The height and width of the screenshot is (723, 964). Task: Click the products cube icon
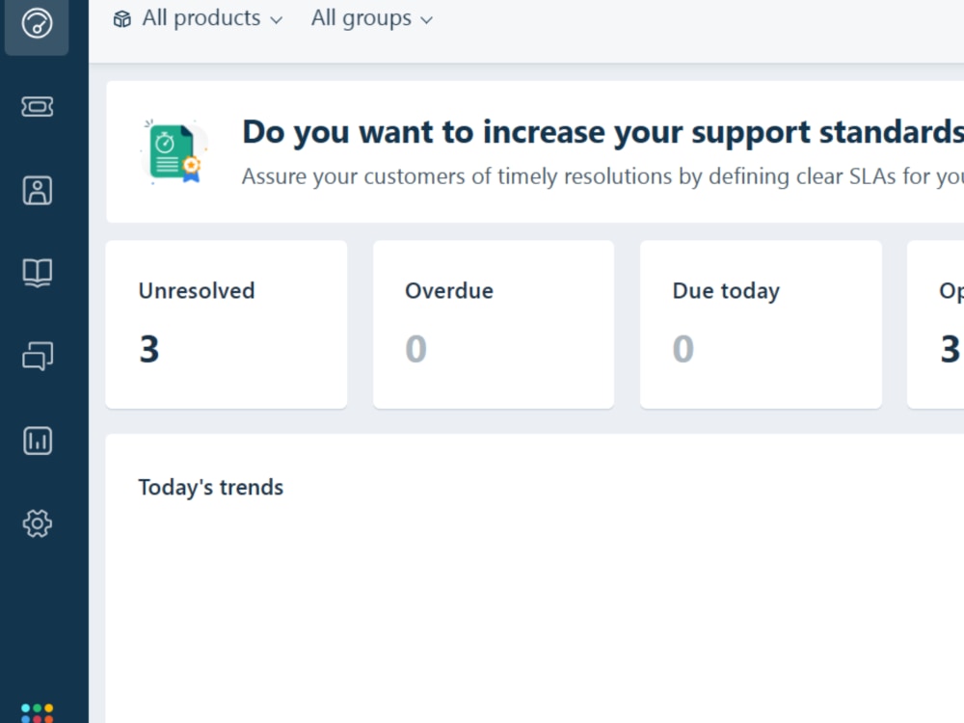[x=121, y=19]
